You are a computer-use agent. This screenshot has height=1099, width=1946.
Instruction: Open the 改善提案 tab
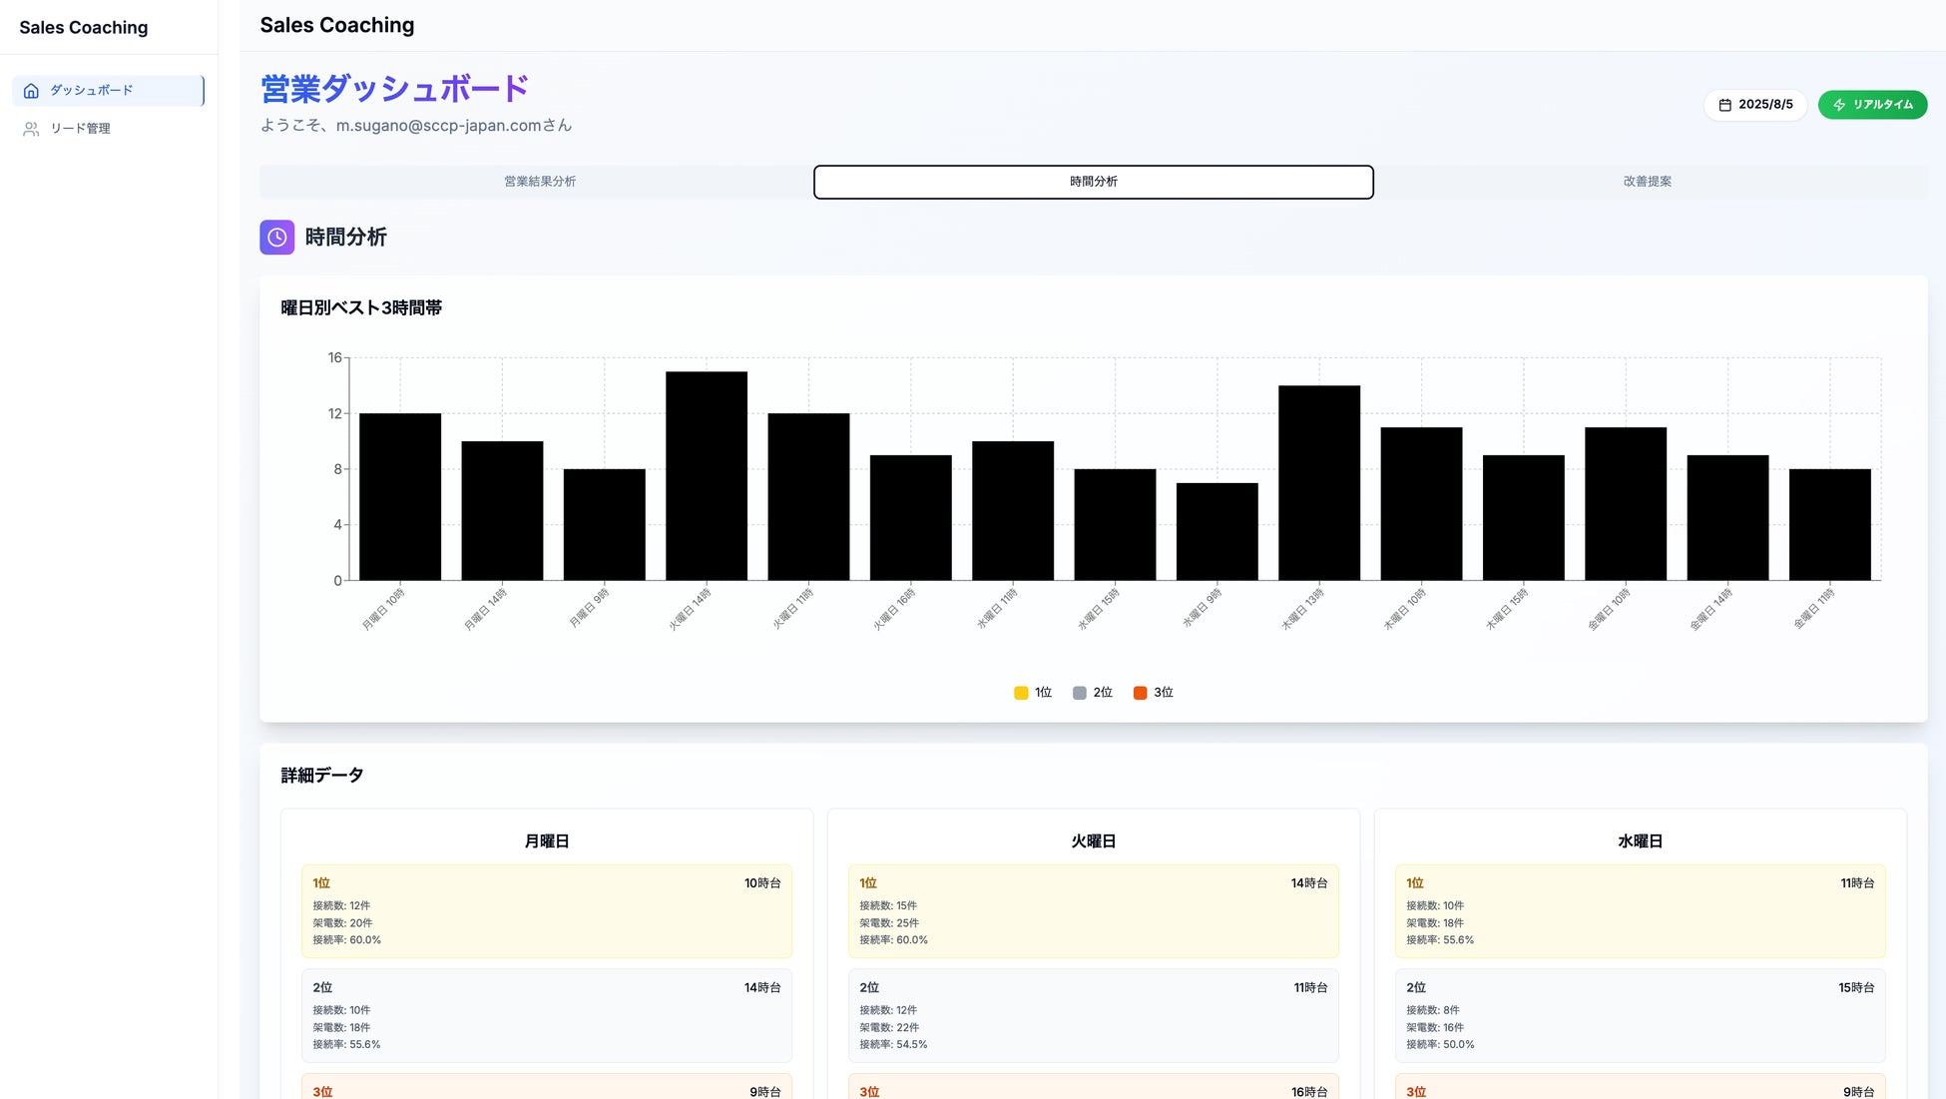tap(1647, 182)
